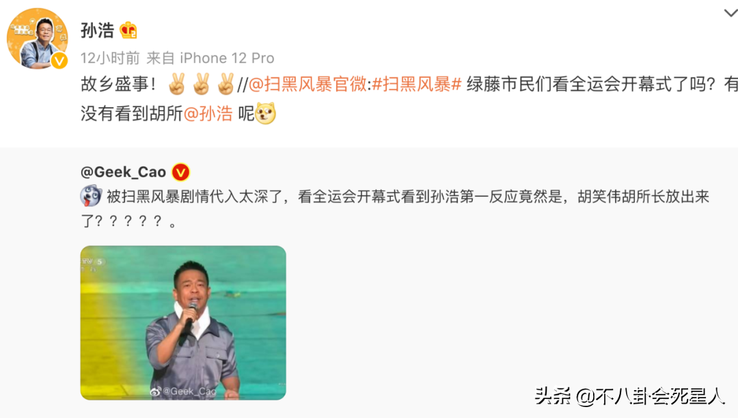Open the reposted text about 全运会开幕式

tap(395, 208)
